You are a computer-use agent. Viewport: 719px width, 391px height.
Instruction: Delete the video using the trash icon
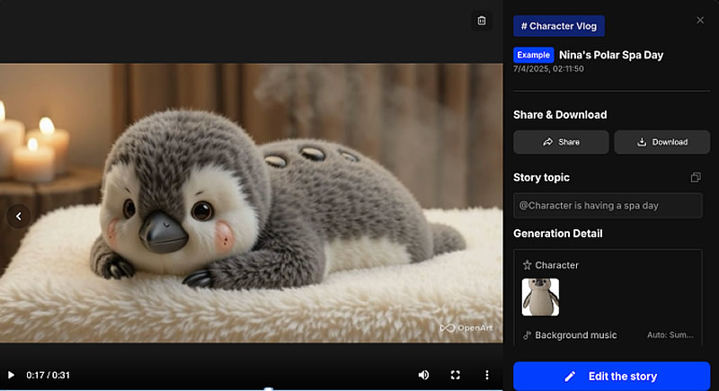point(482,21)
